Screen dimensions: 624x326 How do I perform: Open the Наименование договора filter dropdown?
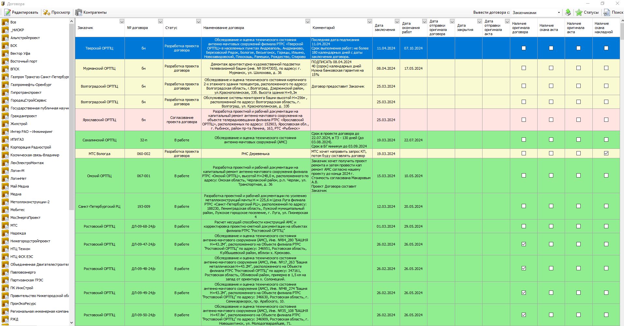(x=308, y=21)
